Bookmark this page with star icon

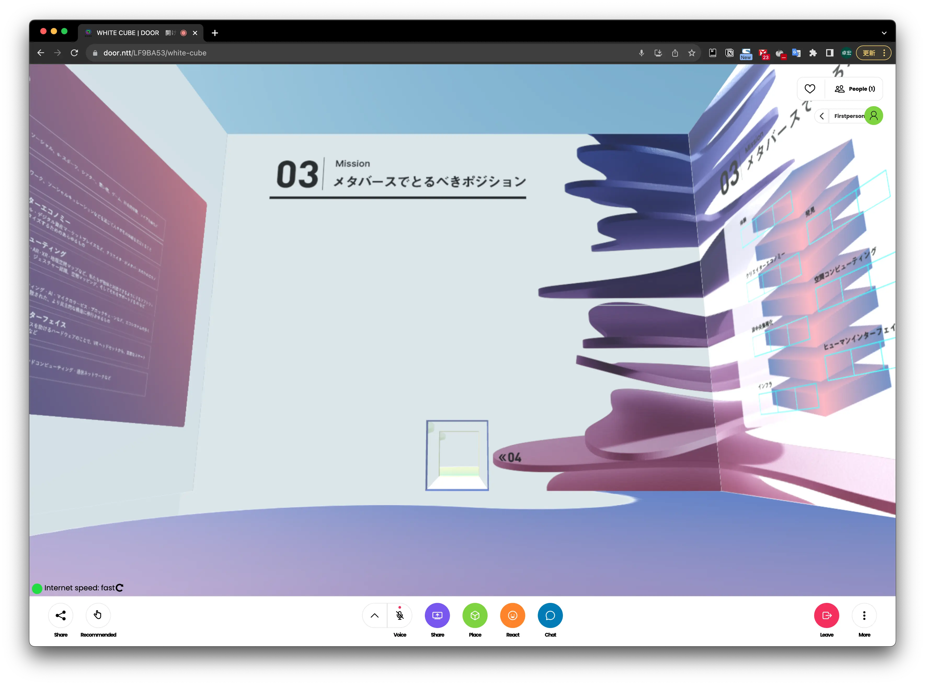tap(692, 53)
